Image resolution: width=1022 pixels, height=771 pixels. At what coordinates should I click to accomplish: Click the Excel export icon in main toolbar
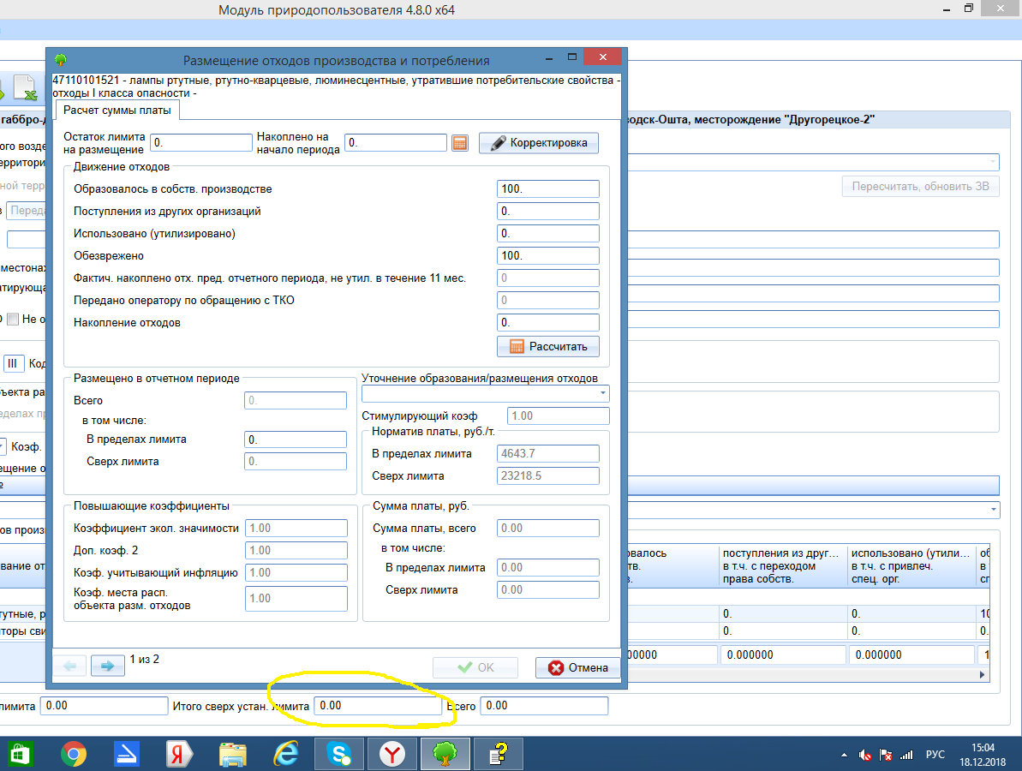click(26, 88)
